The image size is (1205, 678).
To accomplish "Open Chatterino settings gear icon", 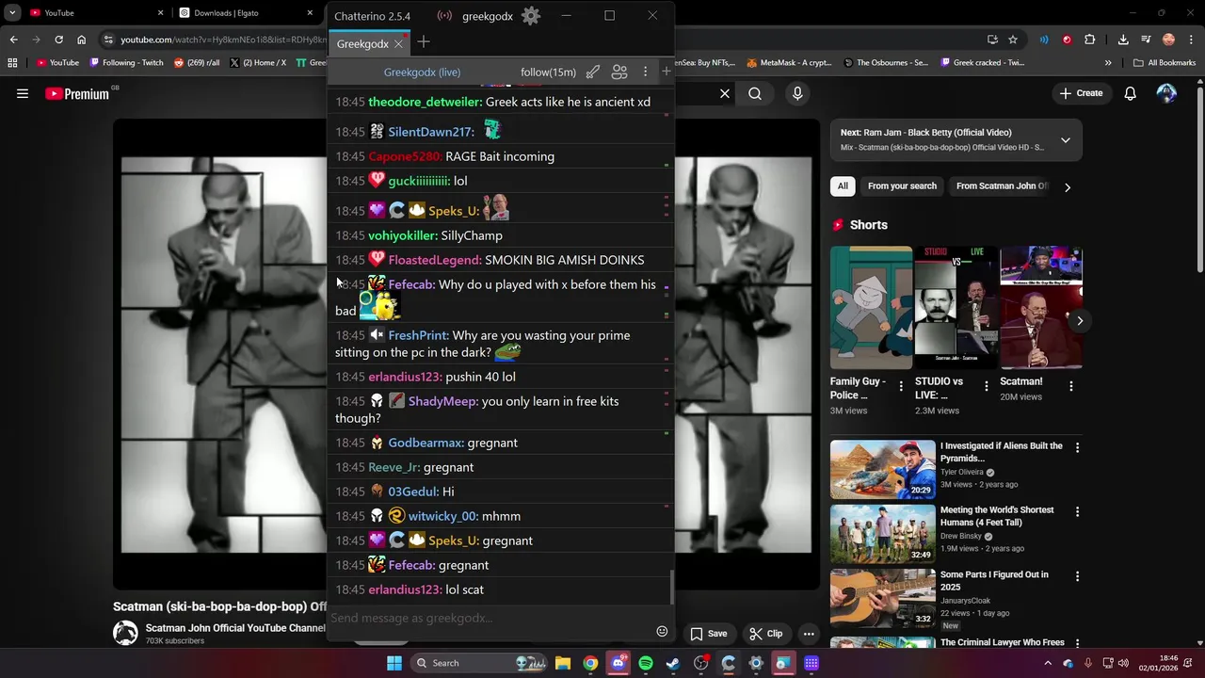I will (x=531, y=16).
